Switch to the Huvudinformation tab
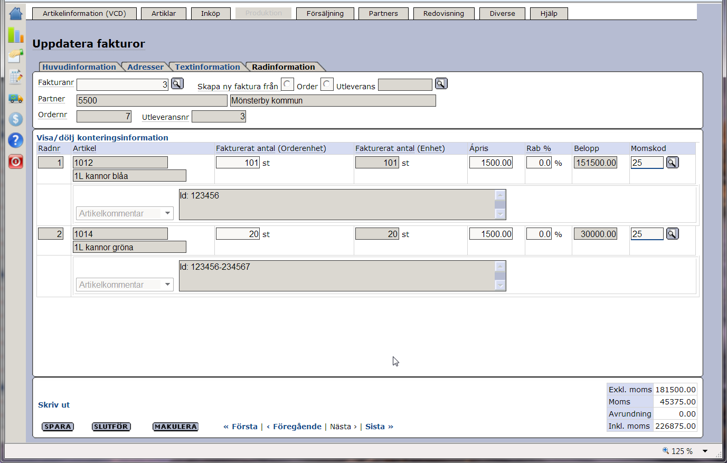The width and height of the screenshot is (727, 463). tap(79, 67)
